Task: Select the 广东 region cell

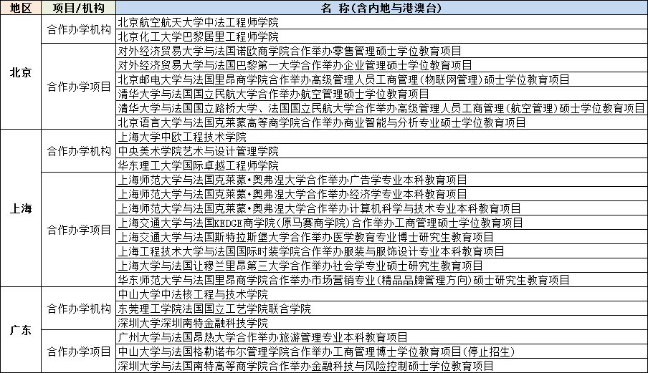Action: pyautogui.click(x=21, y=330)
